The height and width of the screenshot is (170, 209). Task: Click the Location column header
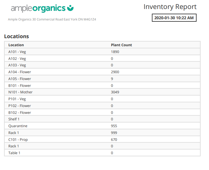[x=16, y=45]
